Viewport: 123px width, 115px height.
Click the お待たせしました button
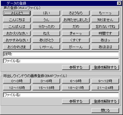click(76, 20)
